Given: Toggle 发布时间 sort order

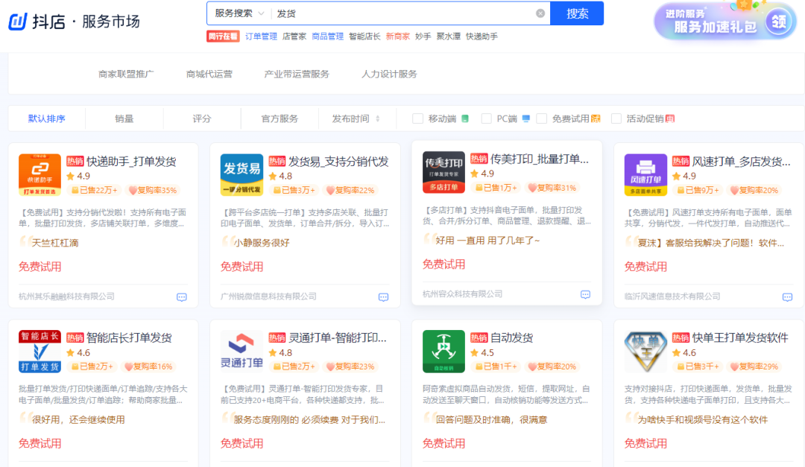Looking at the screenshot, I should 356,118.
